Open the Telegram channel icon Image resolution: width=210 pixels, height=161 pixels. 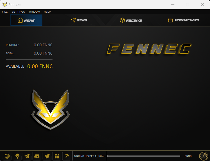(x=27, y=156)
